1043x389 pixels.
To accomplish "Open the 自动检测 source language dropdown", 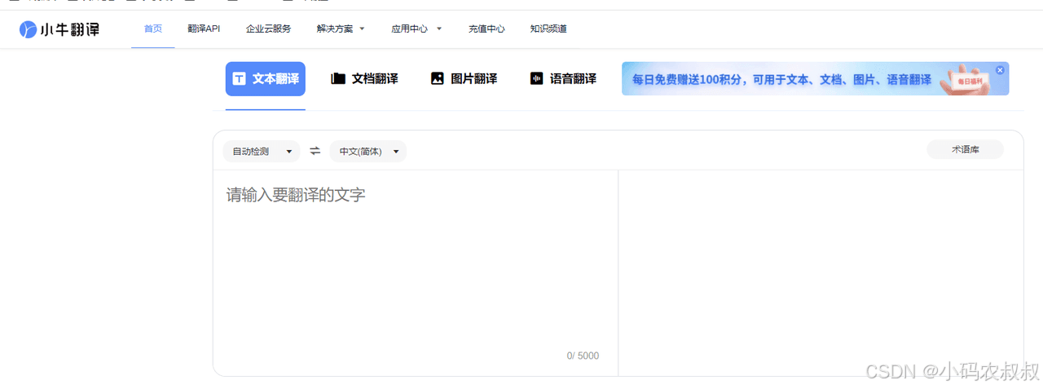I will 262,152.
